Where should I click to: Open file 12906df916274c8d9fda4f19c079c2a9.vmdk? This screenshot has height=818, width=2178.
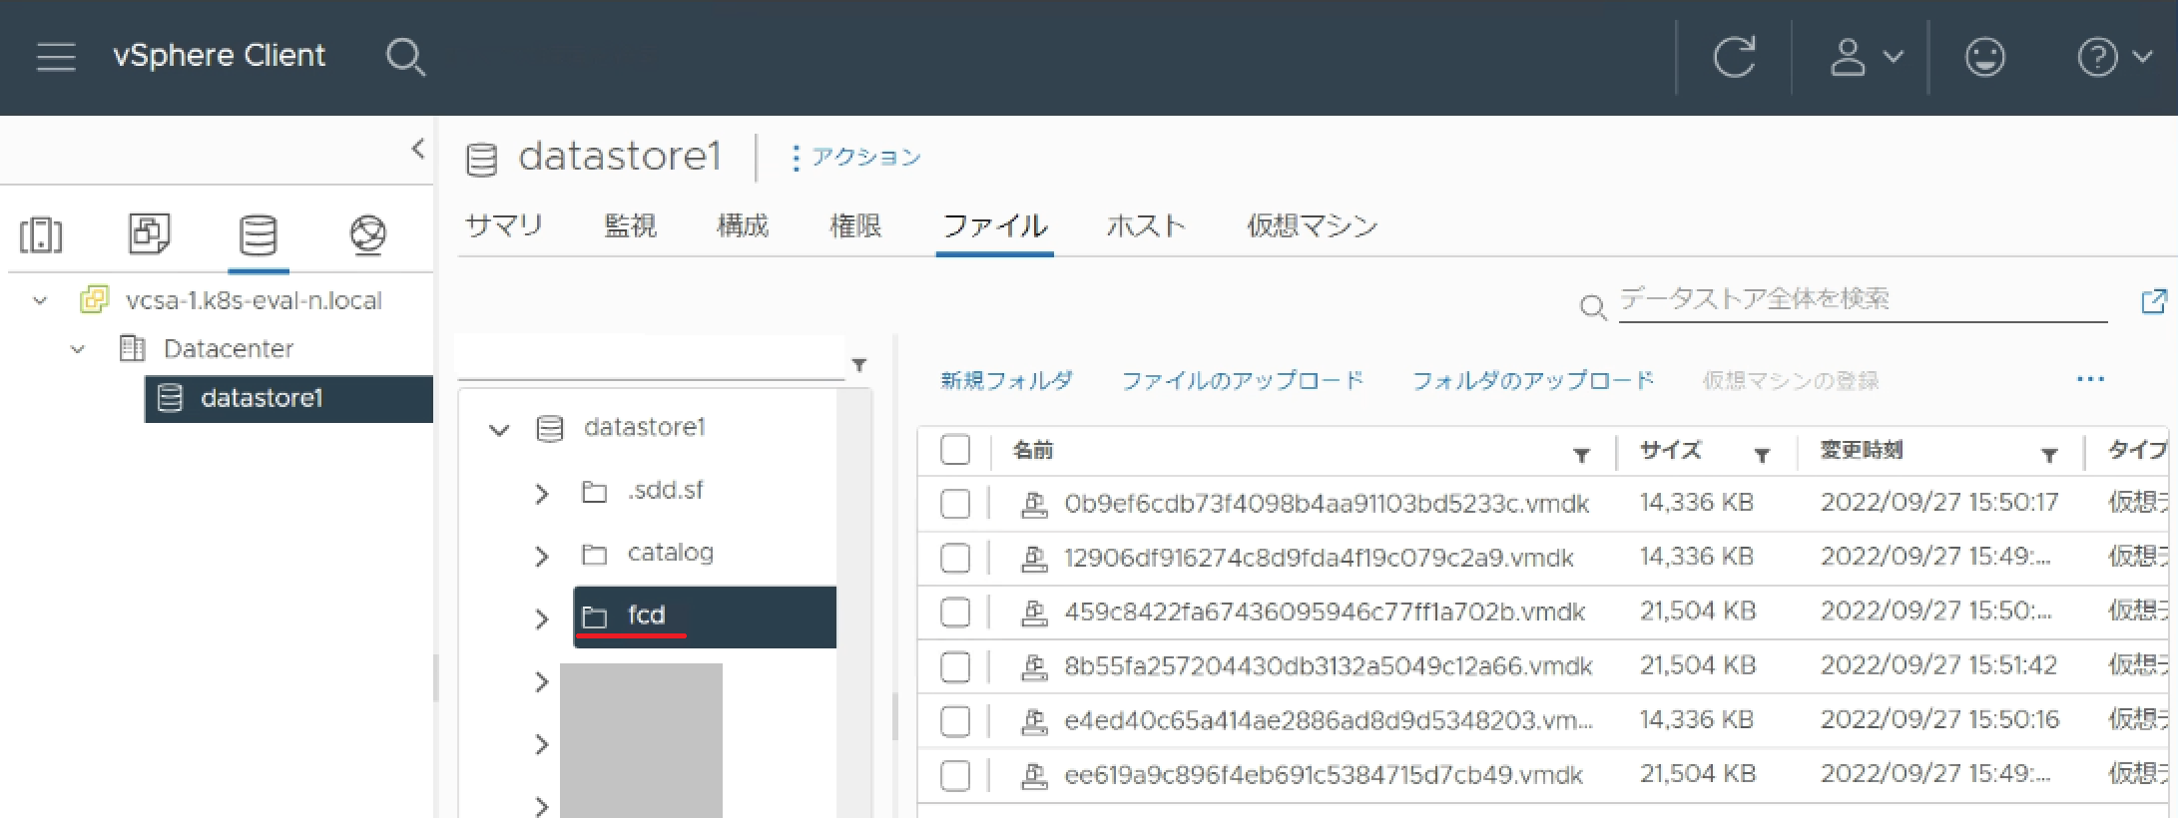[x=1319, y=558]
